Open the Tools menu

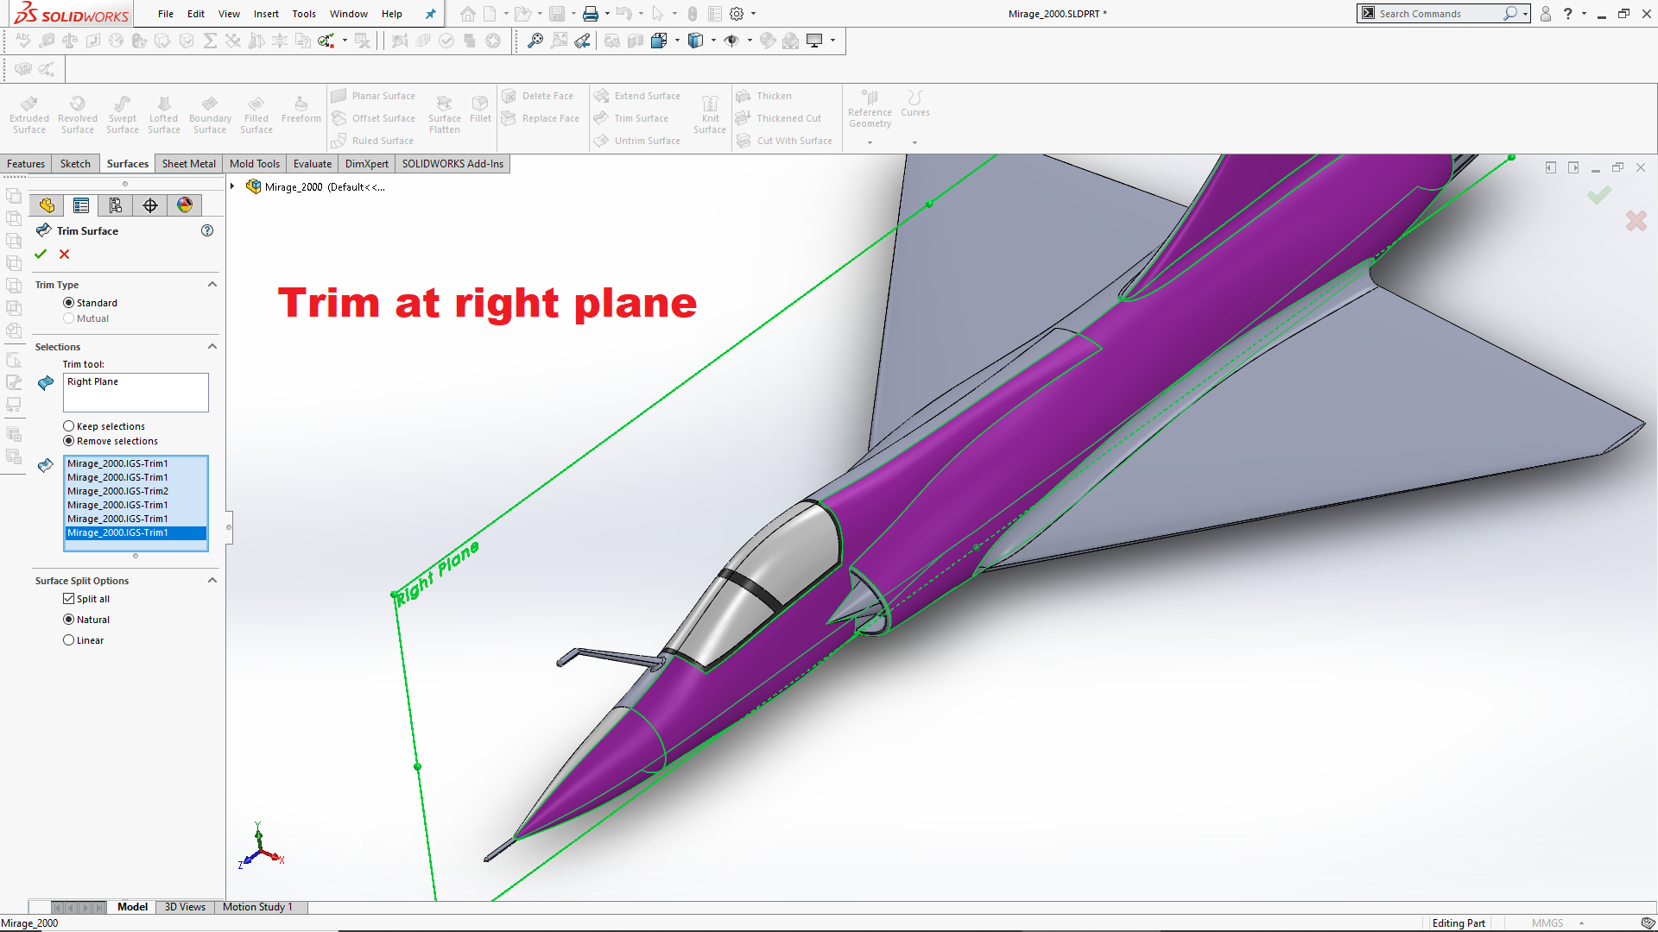point(303,14)
